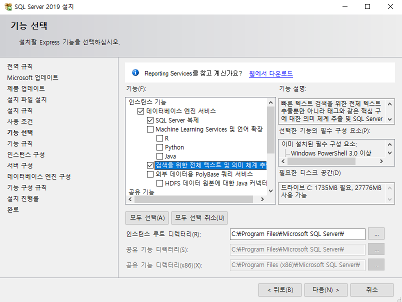Select the 전역 규칙 step
The image size is (402, 302).
19,66
